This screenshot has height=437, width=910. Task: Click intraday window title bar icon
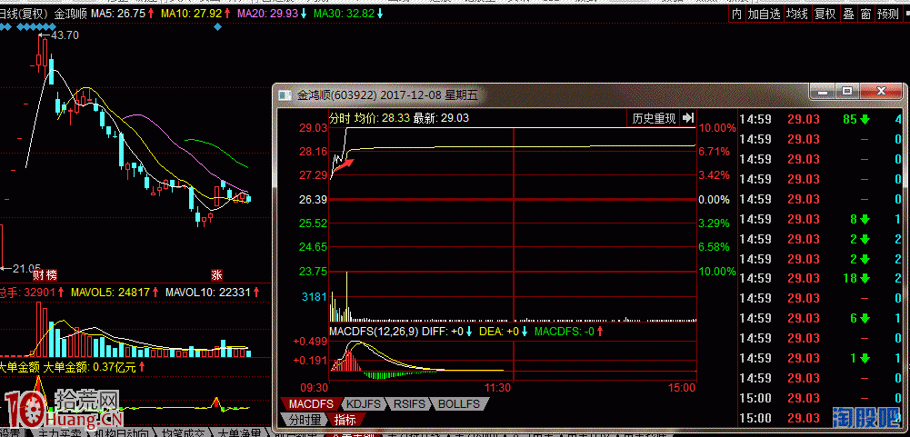coord(285,94)
